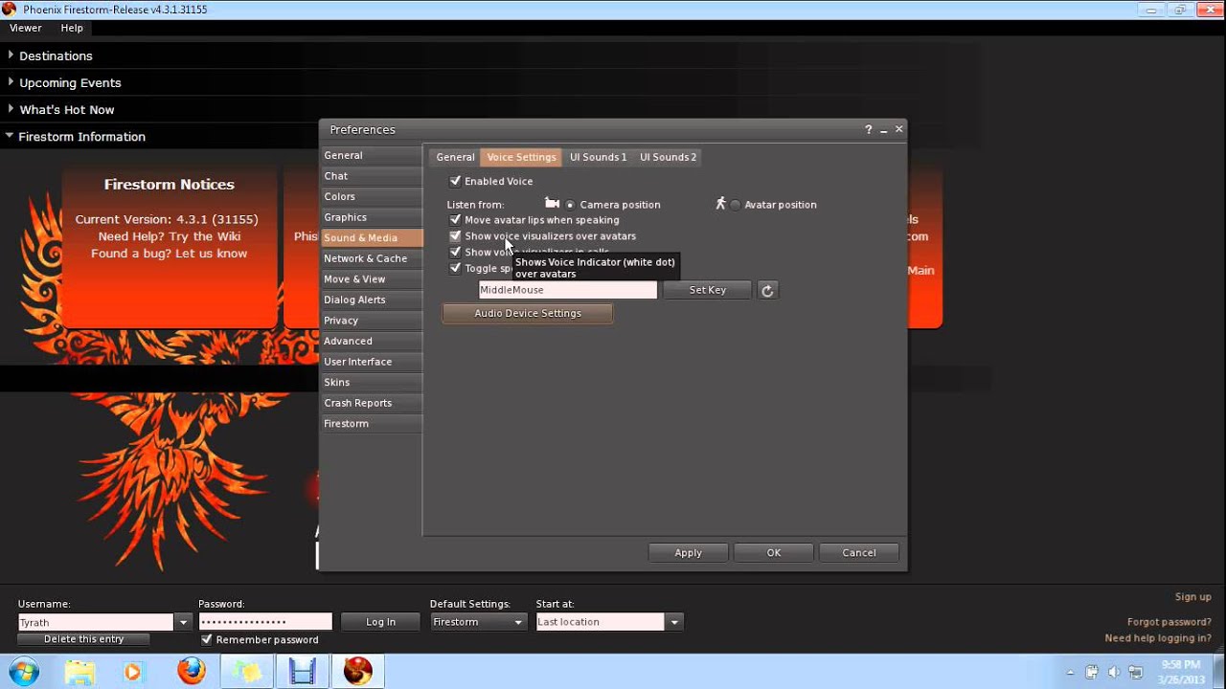Click the MiddleMouse key field
This screenshot has width=1226, height=689.
tap(568, 290)
